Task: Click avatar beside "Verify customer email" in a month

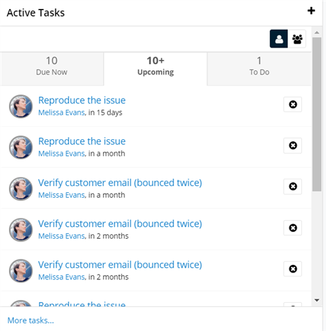Action: 21,189
